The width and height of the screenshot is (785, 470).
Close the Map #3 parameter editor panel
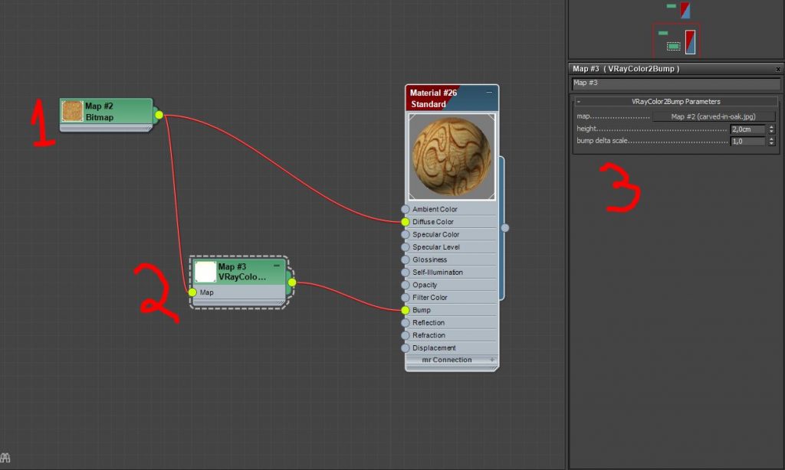pos(778,69)
